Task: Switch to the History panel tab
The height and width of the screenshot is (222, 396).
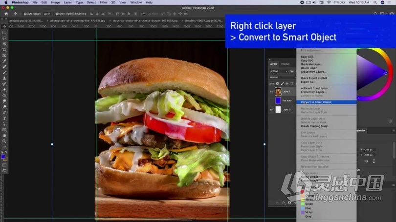Action: (x=285, y=64)
